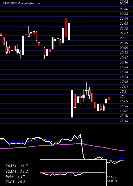Click the 16.07 price axis label

coord(124,111)
